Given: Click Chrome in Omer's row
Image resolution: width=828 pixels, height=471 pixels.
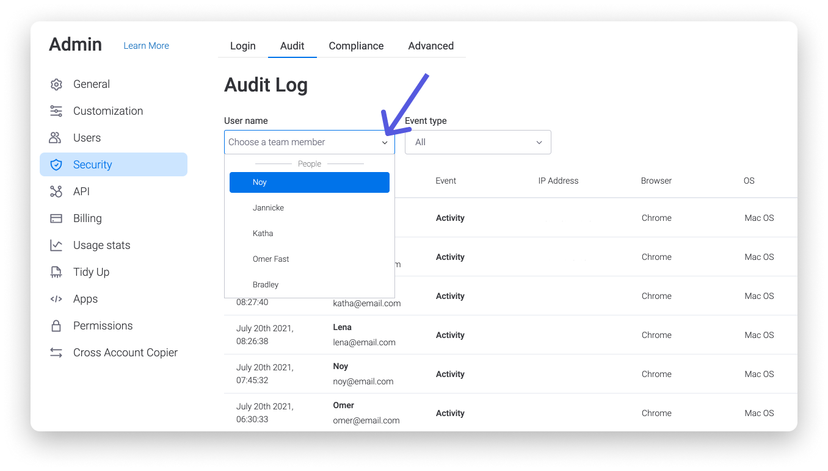Looking at the screenshot, I should pyautogui.click(x=656, y=413).
